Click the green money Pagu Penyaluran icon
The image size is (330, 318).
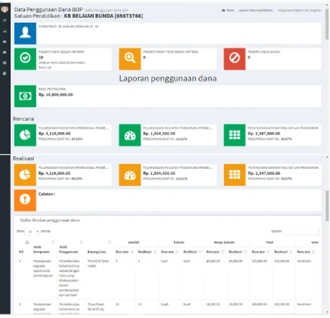[25, 96]
